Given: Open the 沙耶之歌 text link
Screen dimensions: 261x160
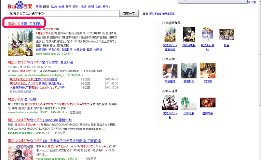Looking at the screenshot, I should pos(189,113).
